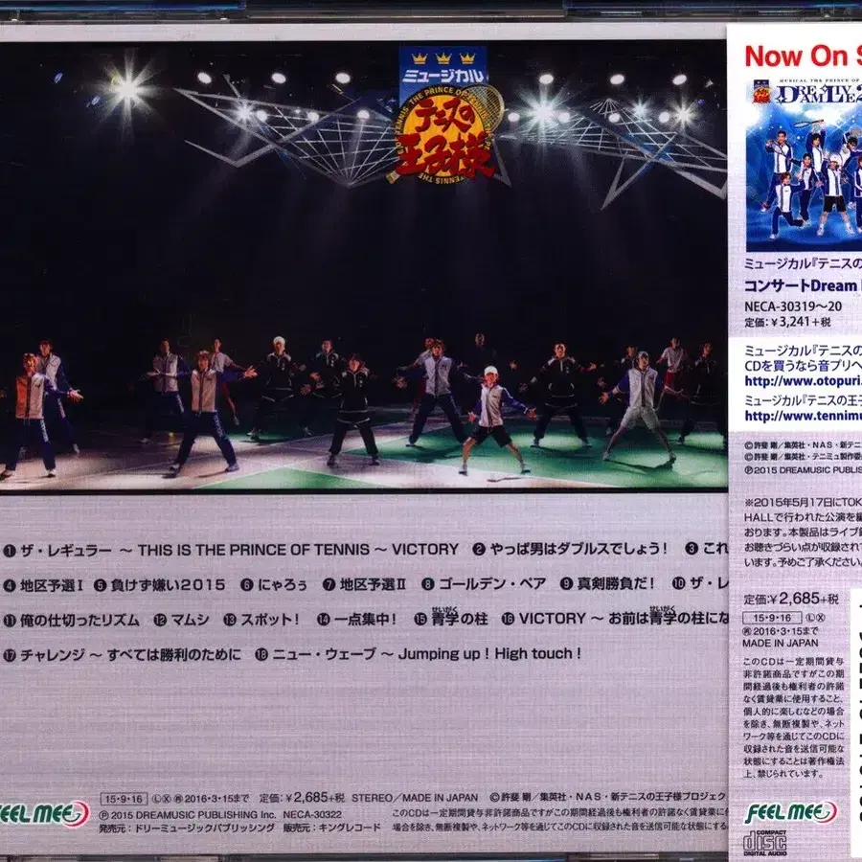Open the http://www.otopuri link
This screenshot has width=862, height=862.
(804, 381)
